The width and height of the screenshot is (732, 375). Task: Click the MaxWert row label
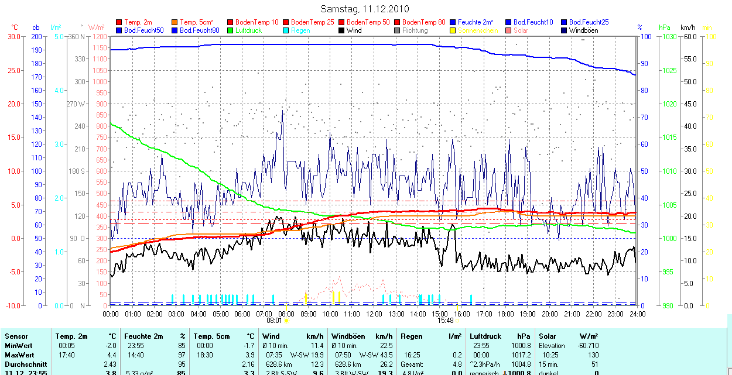click(x=18, y=355)
